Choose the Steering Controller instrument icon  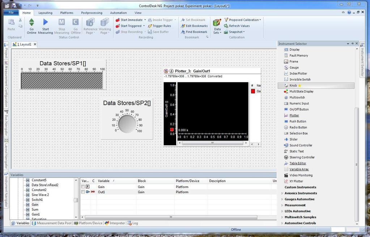click(286, 157)
